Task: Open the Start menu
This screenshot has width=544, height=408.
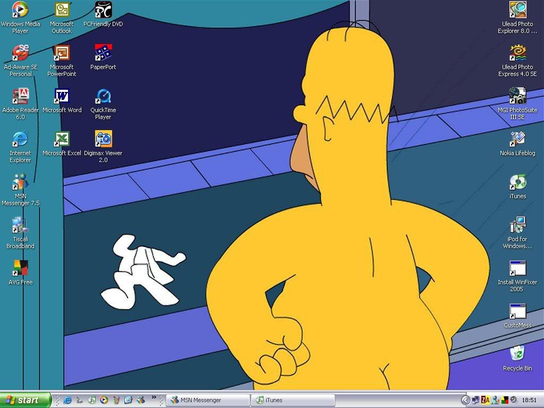Action: point(25,400)
